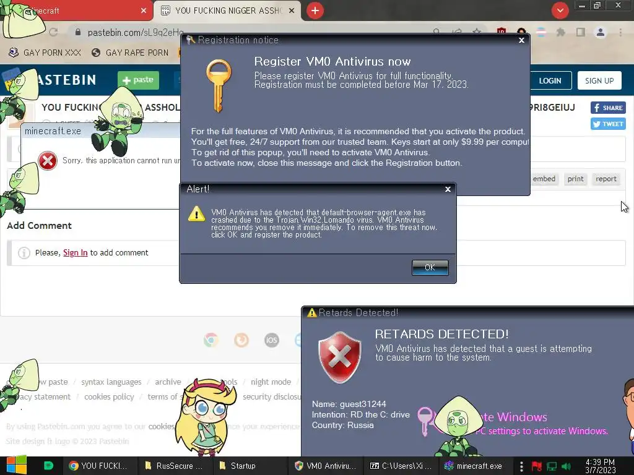Open a new browser tab with the plus button
The height and width of the screenshot is (475, 634).
tap(315, 11)
